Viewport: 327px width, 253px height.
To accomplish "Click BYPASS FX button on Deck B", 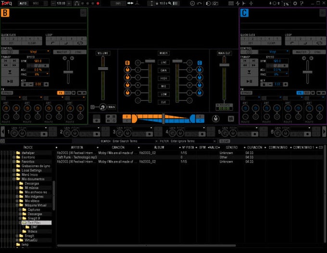I will pyautogui.click(x=7, y=93).
